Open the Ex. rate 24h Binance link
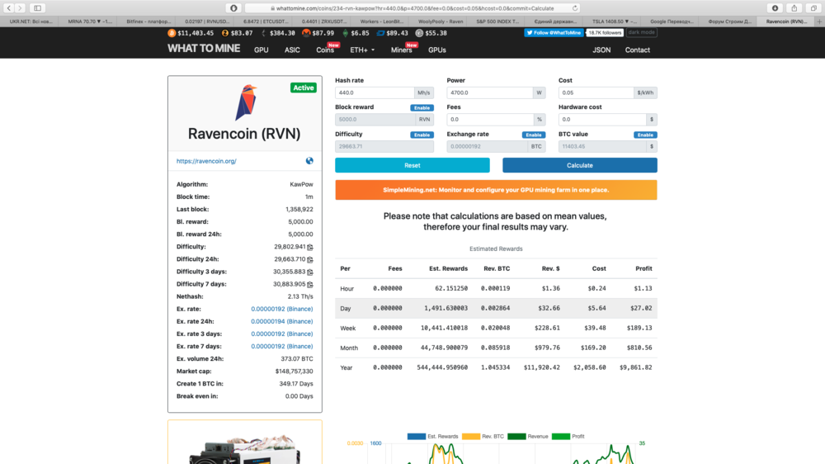825x464 pixels. 281,321
